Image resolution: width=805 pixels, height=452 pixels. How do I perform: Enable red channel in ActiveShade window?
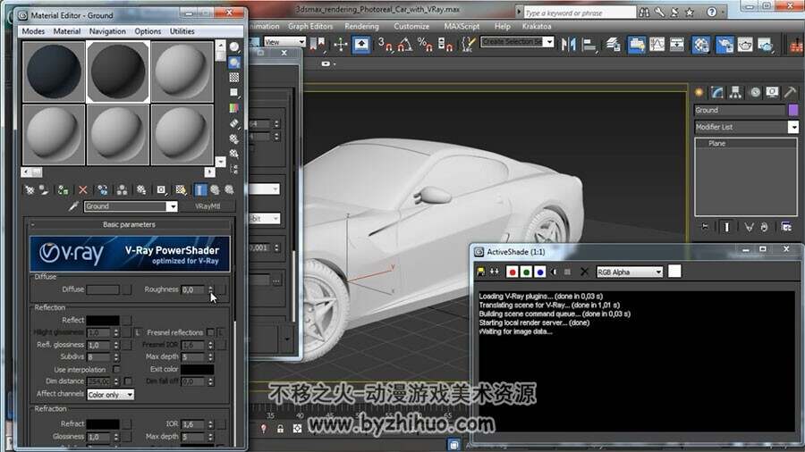pos(512,272)
